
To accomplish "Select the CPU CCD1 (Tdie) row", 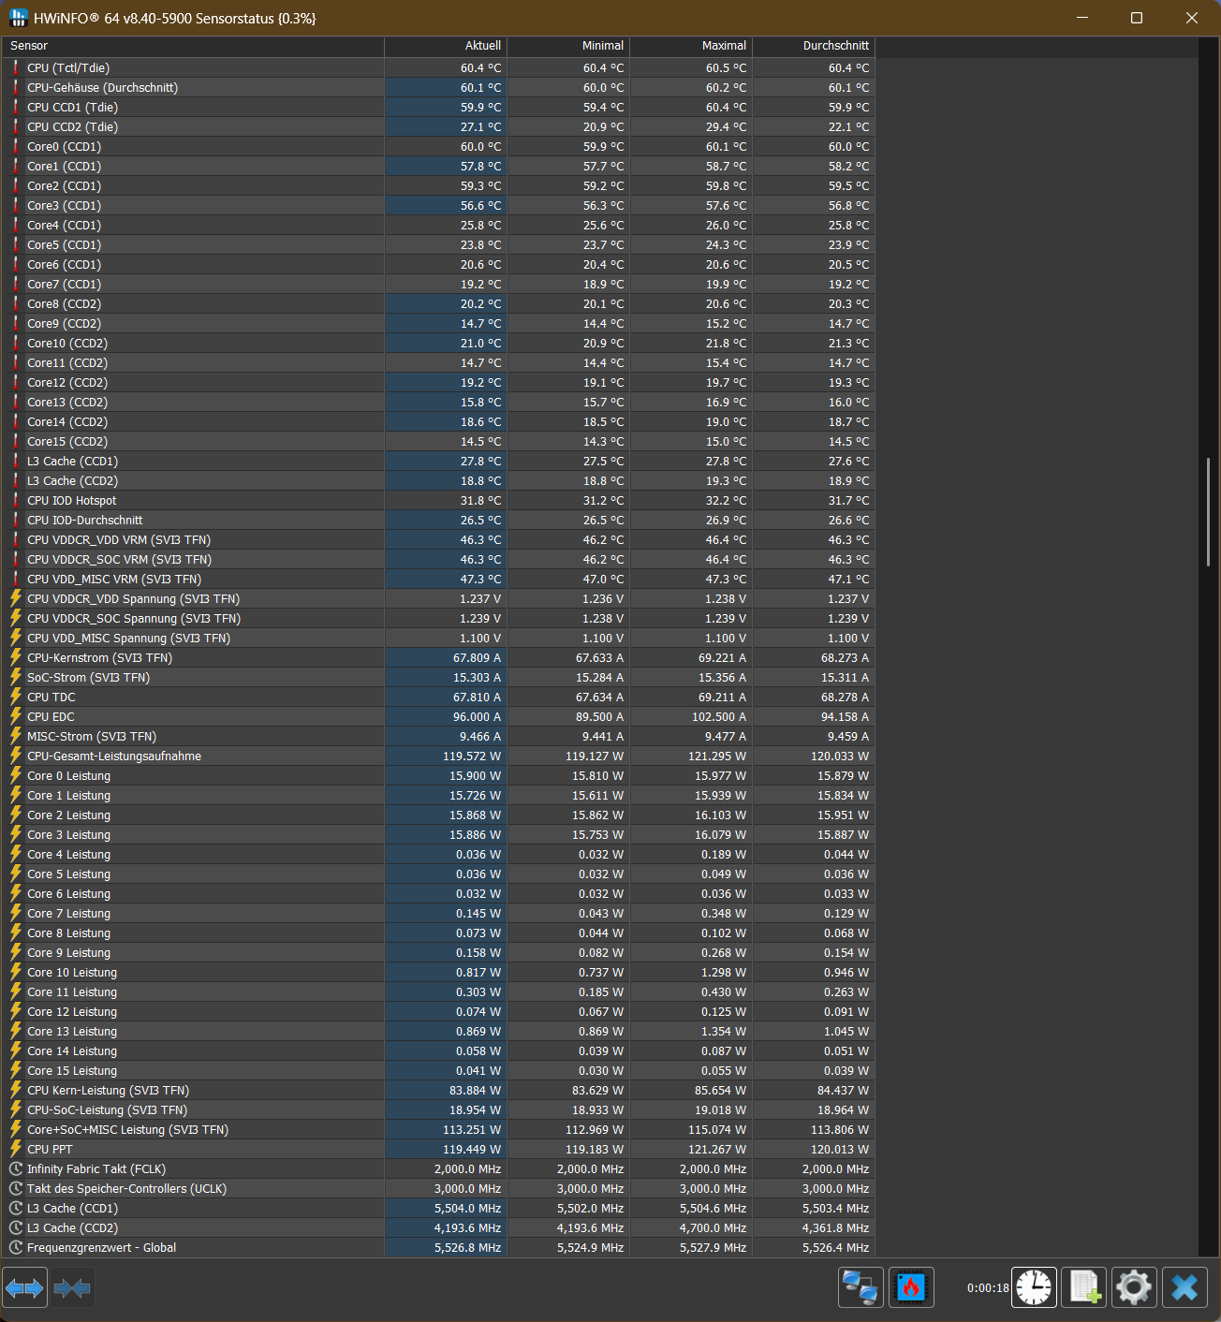I will tap(439, 108).
